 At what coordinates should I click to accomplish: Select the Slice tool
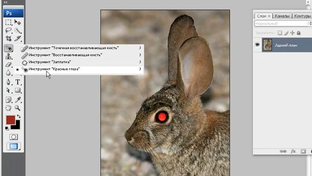[x=18, y=39]
